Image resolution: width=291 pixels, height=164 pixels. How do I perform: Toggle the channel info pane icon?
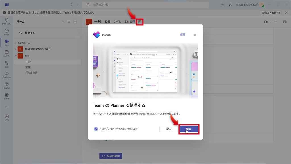(x=285, y=22)
